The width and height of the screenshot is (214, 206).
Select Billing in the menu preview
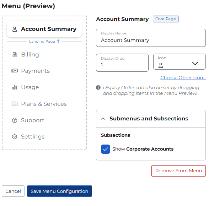point(30,55)
